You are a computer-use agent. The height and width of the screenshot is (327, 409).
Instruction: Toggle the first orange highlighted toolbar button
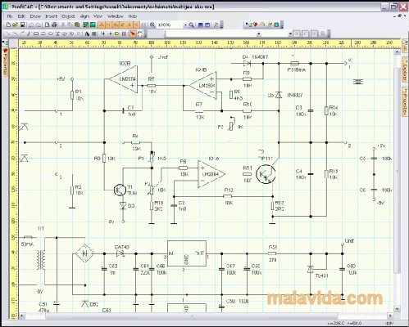click(x=102, y=25)
